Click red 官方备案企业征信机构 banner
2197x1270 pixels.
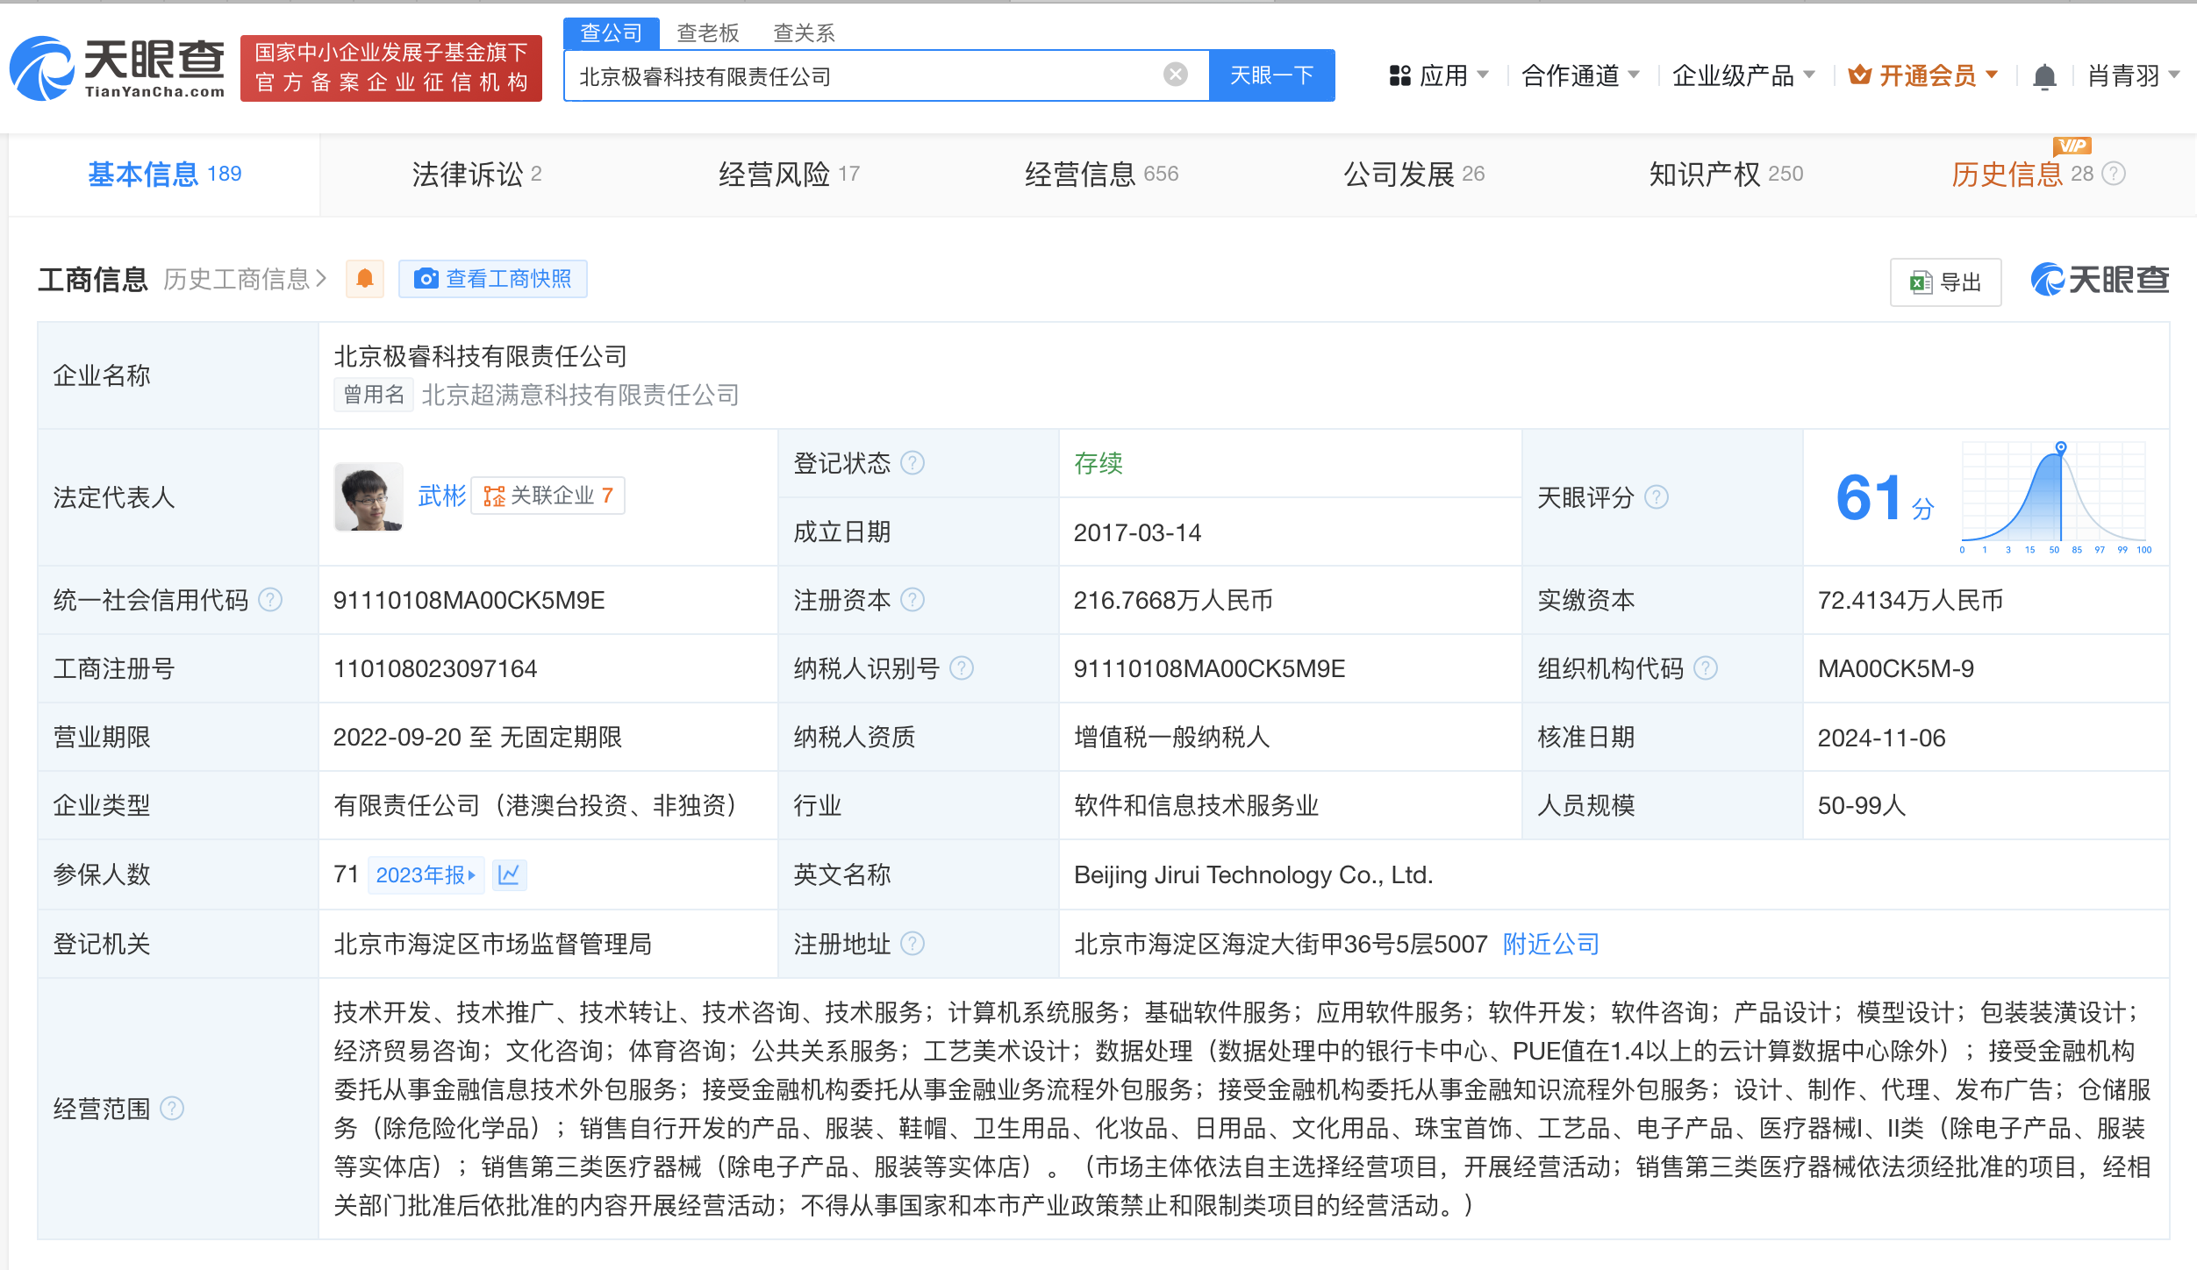pos(391,68)
